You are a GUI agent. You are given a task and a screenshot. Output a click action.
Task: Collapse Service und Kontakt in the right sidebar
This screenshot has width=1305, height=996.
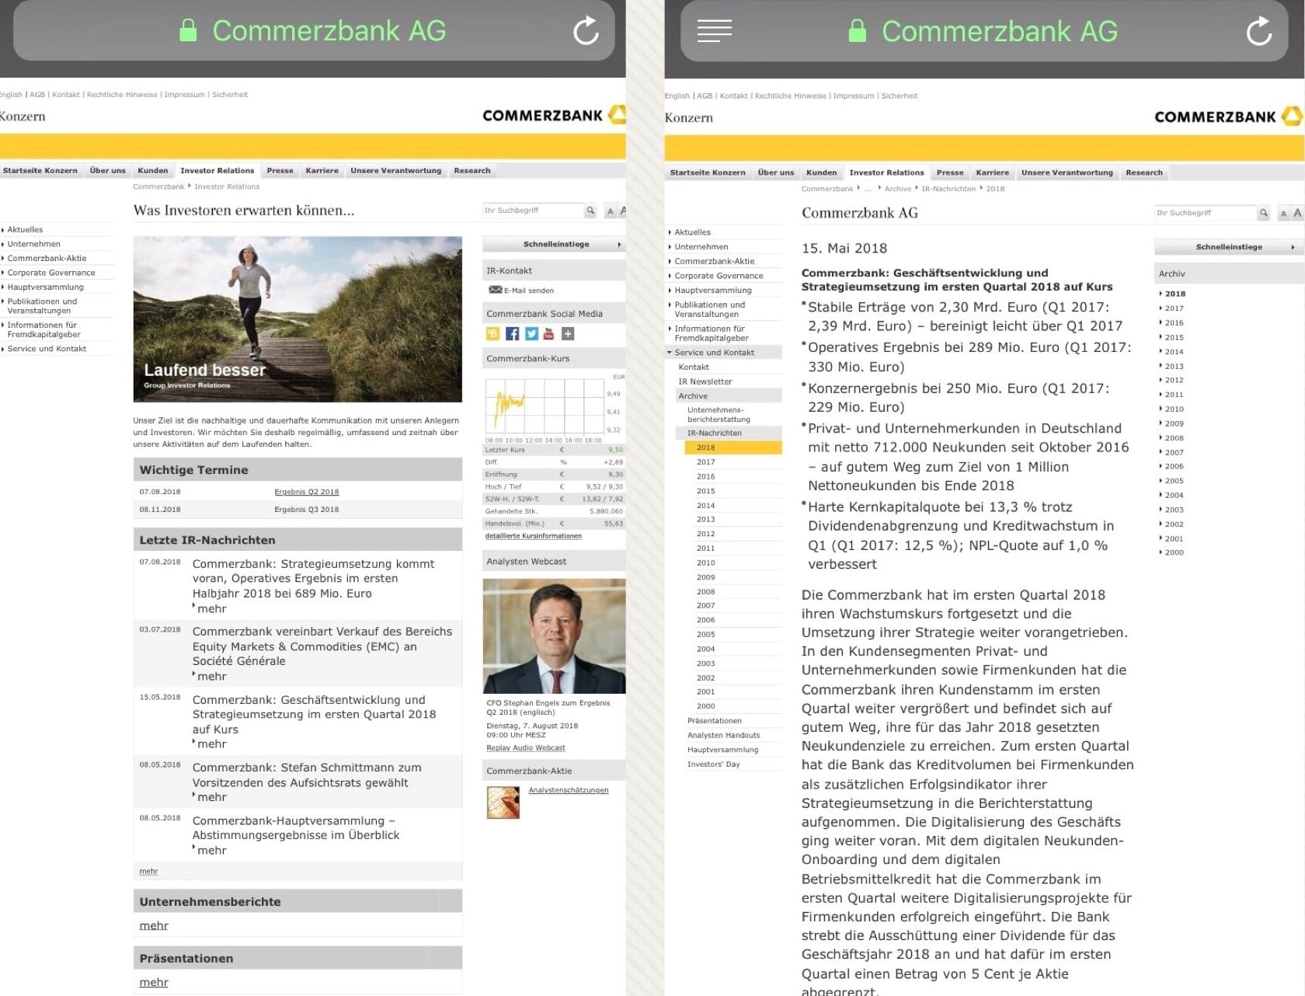click(724, 353)
